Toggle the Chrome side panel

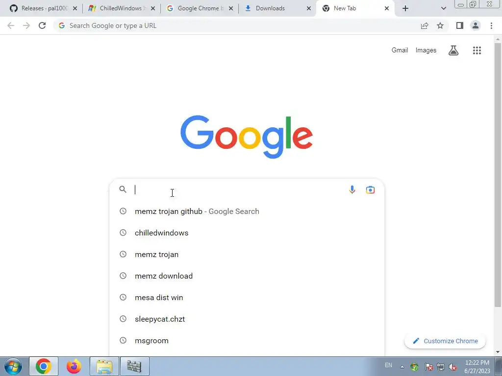[460, 25]
